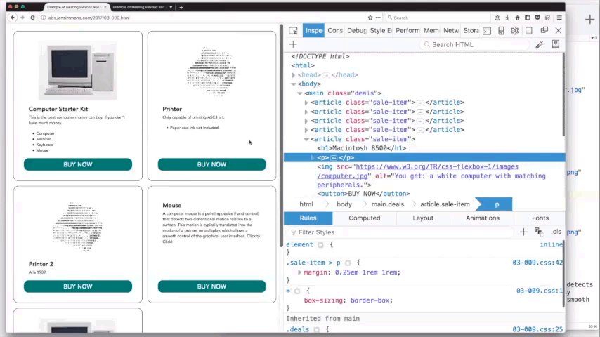Toggle pseudo-class panel icon beside .cls
The height and width of the screenshot is (337, 600).
tap(539, 232)
